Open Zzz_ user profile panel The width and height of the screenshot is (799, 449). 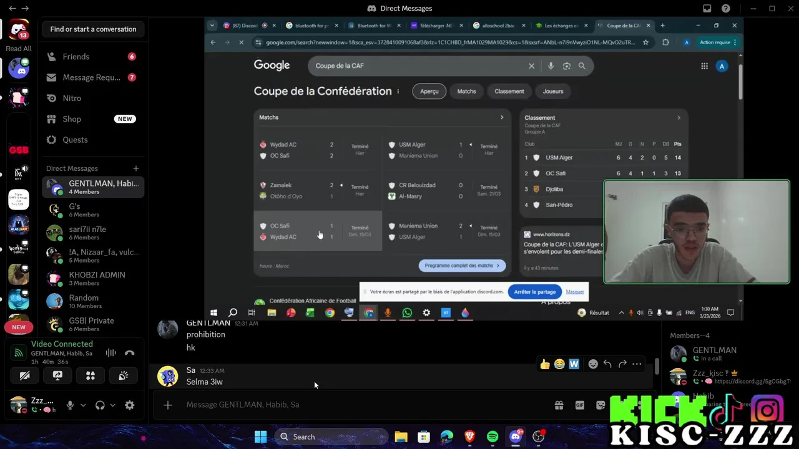click(33, 405)
